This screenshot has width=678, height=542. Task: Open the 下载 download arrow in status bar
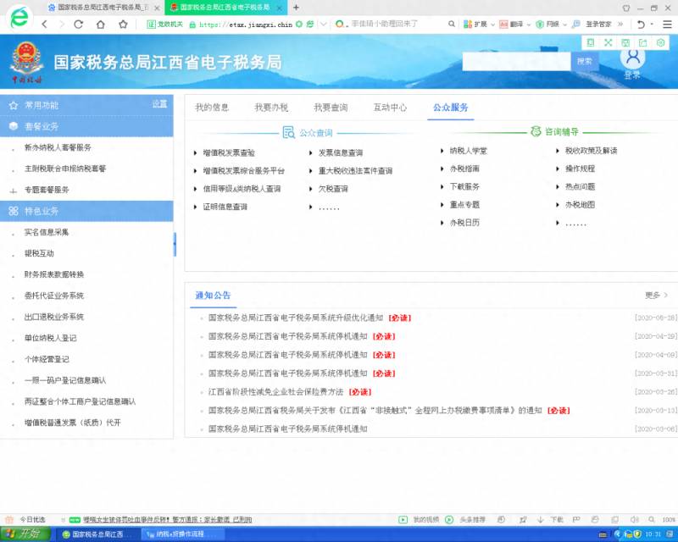(x=541, y=519)
